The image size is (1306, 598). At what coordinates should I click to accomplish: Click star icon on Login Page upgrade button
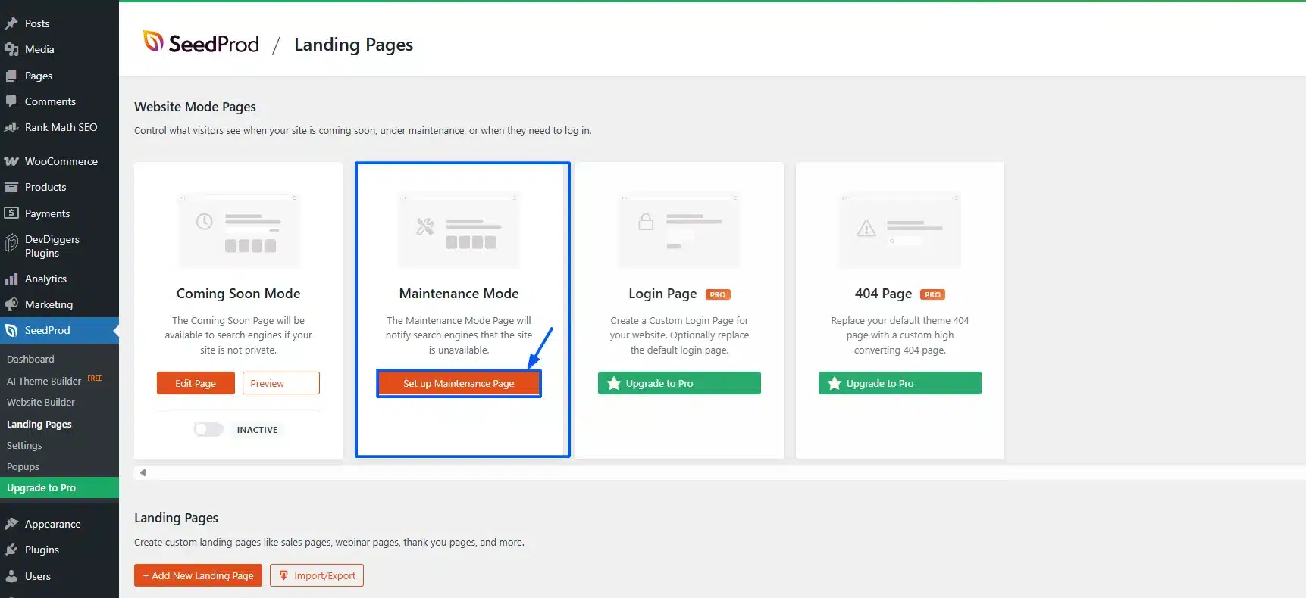point(614,383)
